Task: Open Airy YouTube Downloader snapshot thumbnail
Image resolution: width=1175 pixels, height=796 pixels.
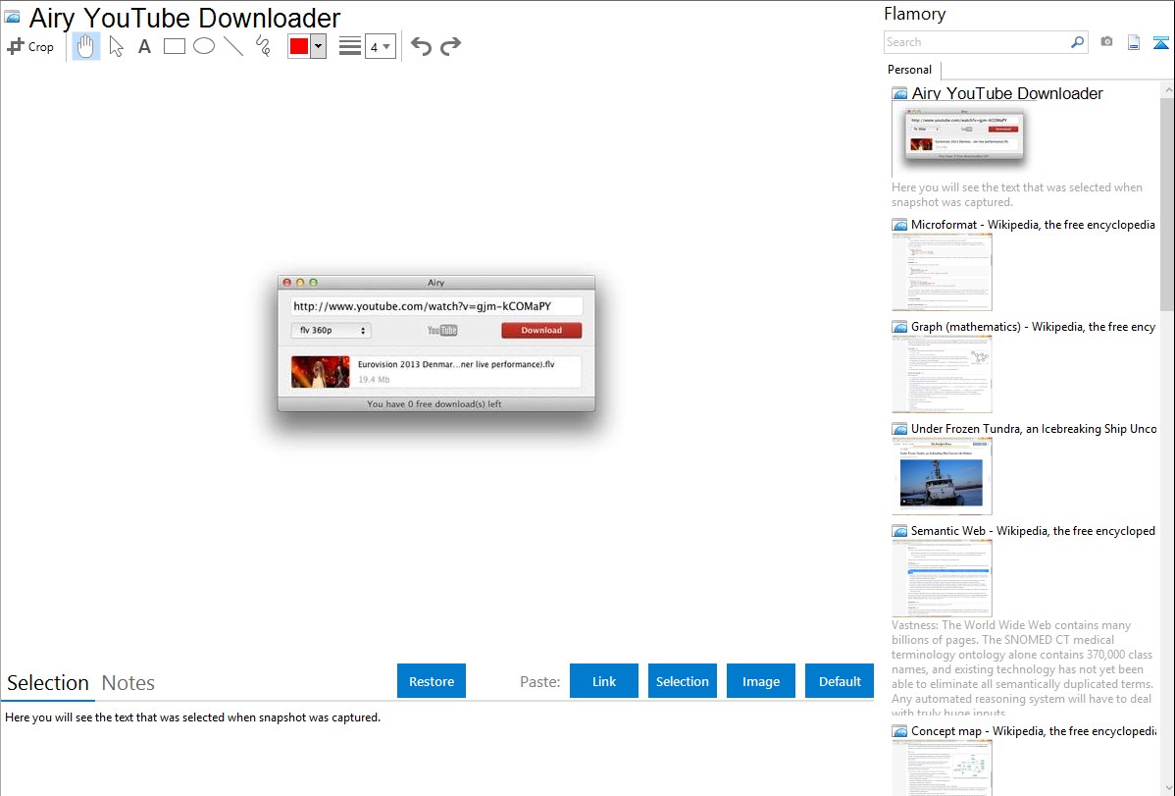Action: [x=964, y=139]
